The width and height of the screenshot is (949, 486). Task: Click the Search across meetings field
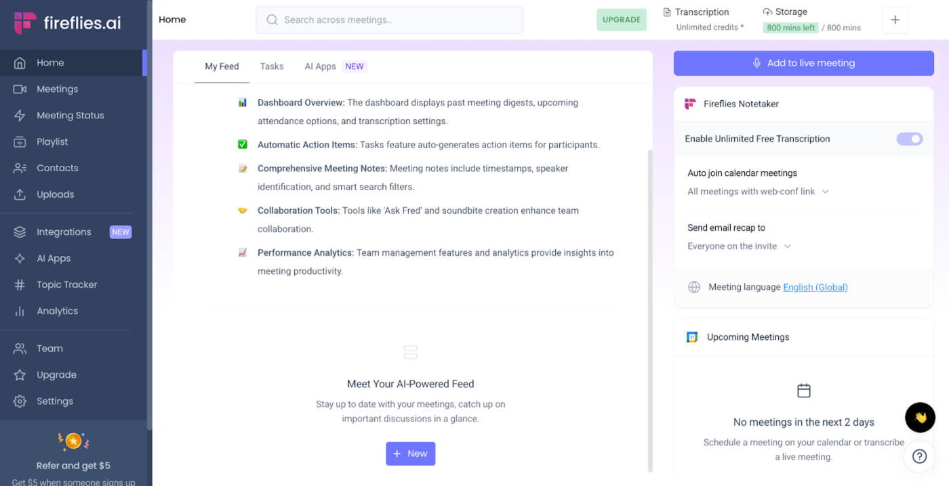pos(390,20)
